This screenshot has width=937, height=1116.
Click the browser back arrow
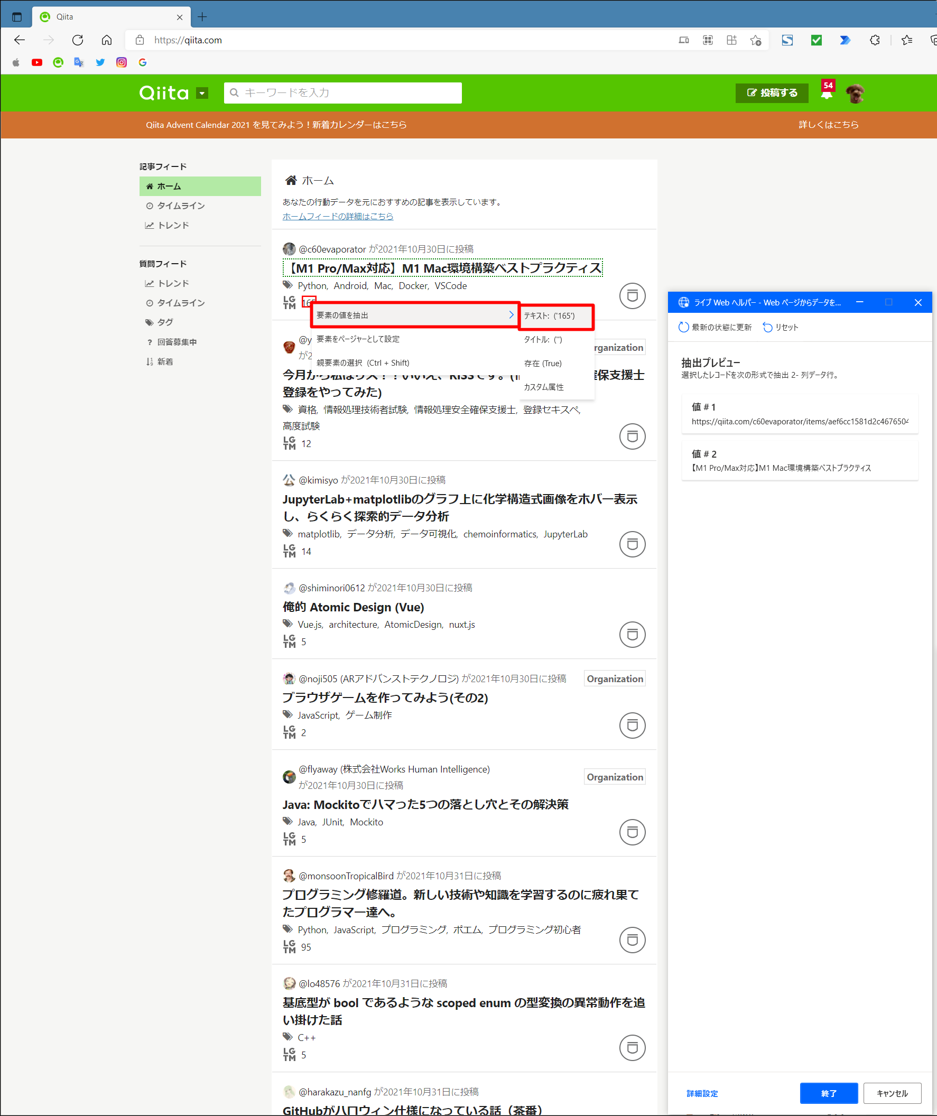20,40
